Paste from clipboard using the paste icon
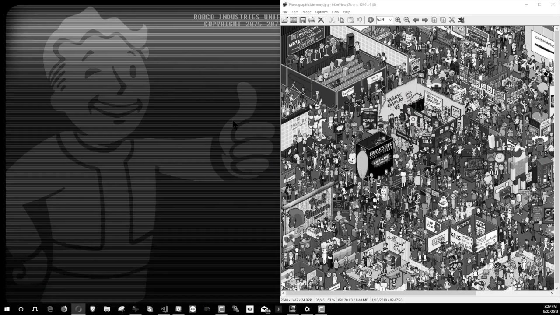The image size is (560, 315). click(350, 20)
